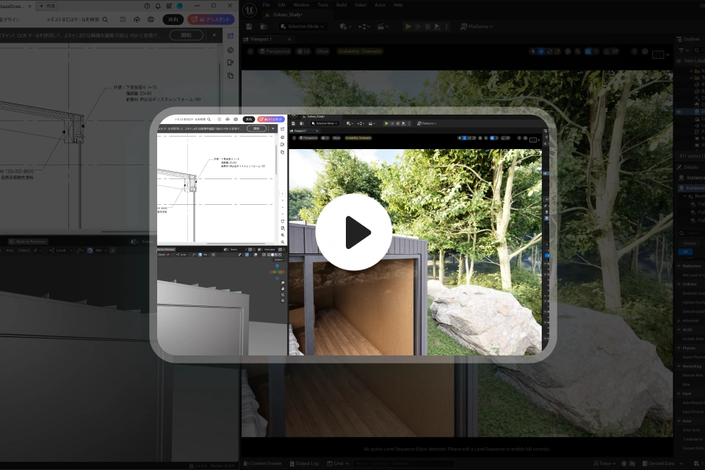This screenshot has height=470, width=705.
Task: Close the baseDraw document tab in Acrobat
Action: click(x=29, y=6)
